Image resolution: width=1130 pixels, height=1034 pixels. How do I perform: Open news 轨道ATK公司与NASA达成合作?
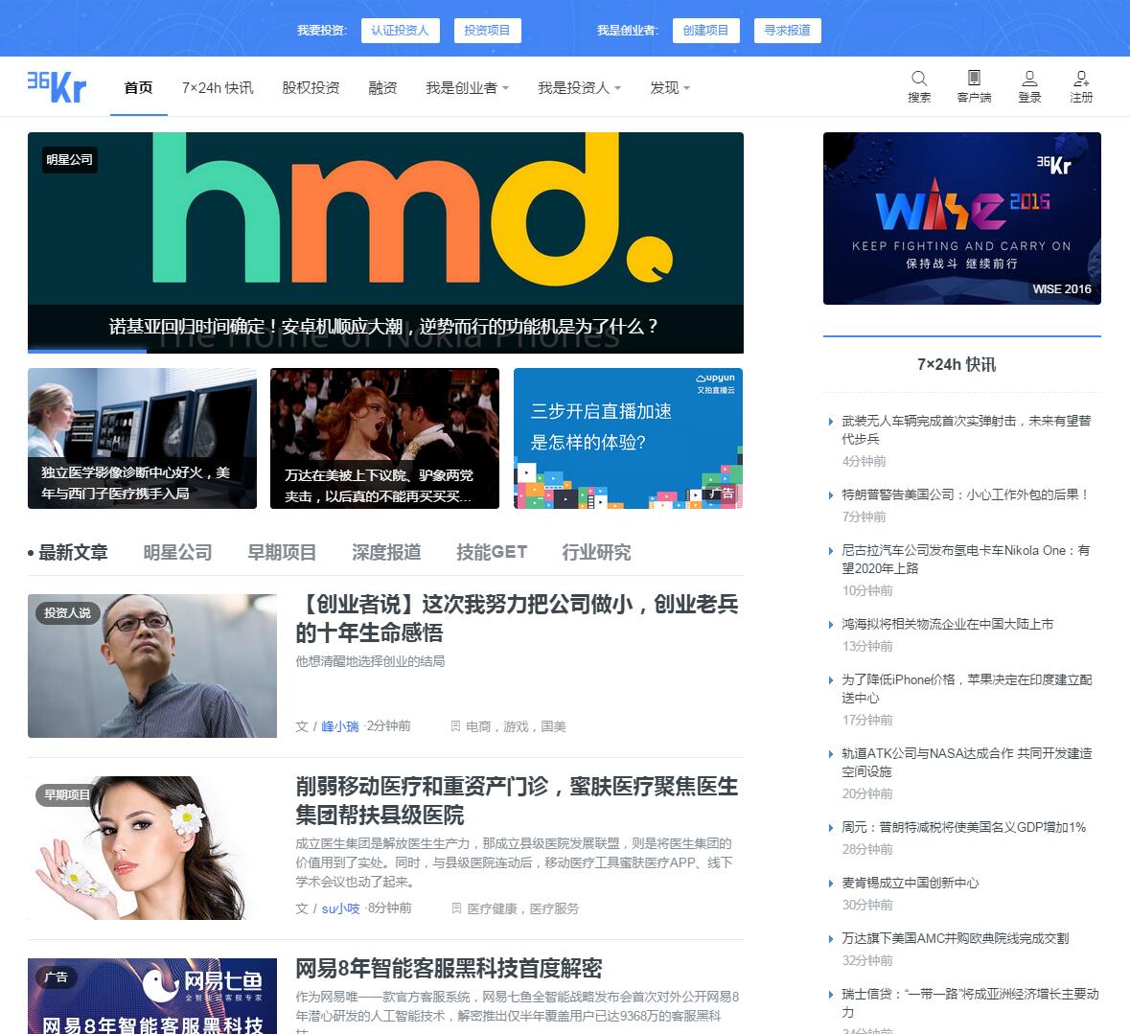(966, 763)
